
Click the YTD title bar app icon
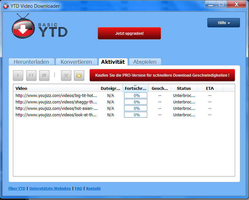pyautogui.click(x=5, y=6)
